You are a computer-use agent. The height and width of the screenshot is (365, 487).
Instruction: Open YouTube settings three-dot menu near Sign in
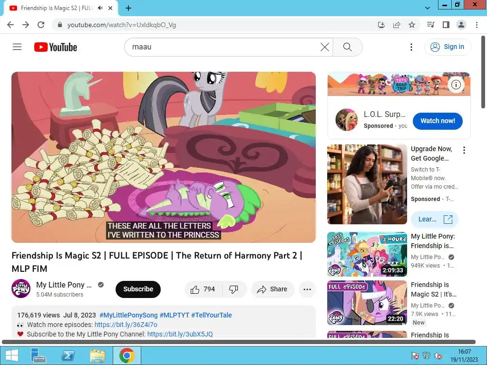[411, 47]
